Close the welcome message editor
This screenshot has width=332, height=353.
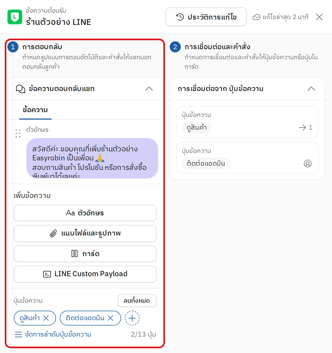[319, 17]
